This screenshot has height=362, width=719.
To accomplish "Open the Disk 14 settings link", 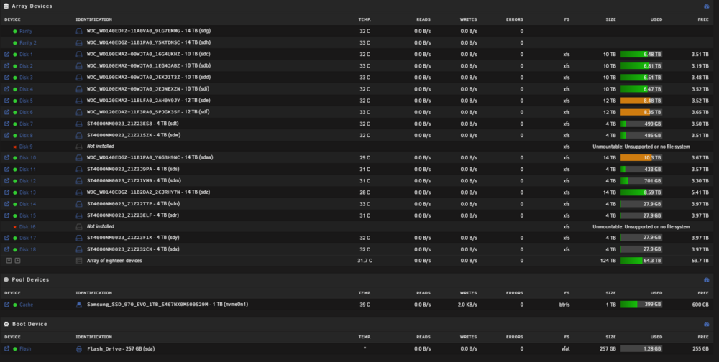I will click(27, 204).
